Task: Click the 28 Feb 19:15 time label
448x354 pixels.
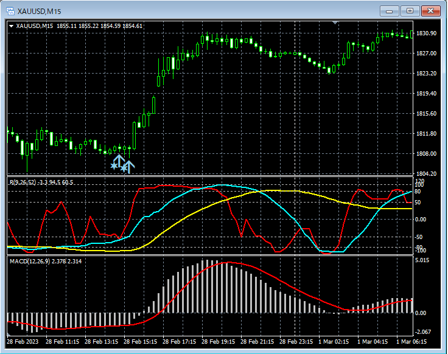Action: click(217, 342)
